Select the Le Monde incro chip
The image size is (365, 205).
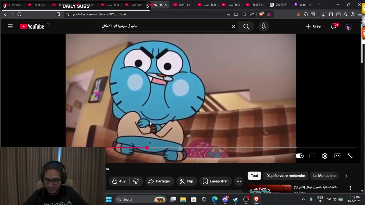(326, 176)
